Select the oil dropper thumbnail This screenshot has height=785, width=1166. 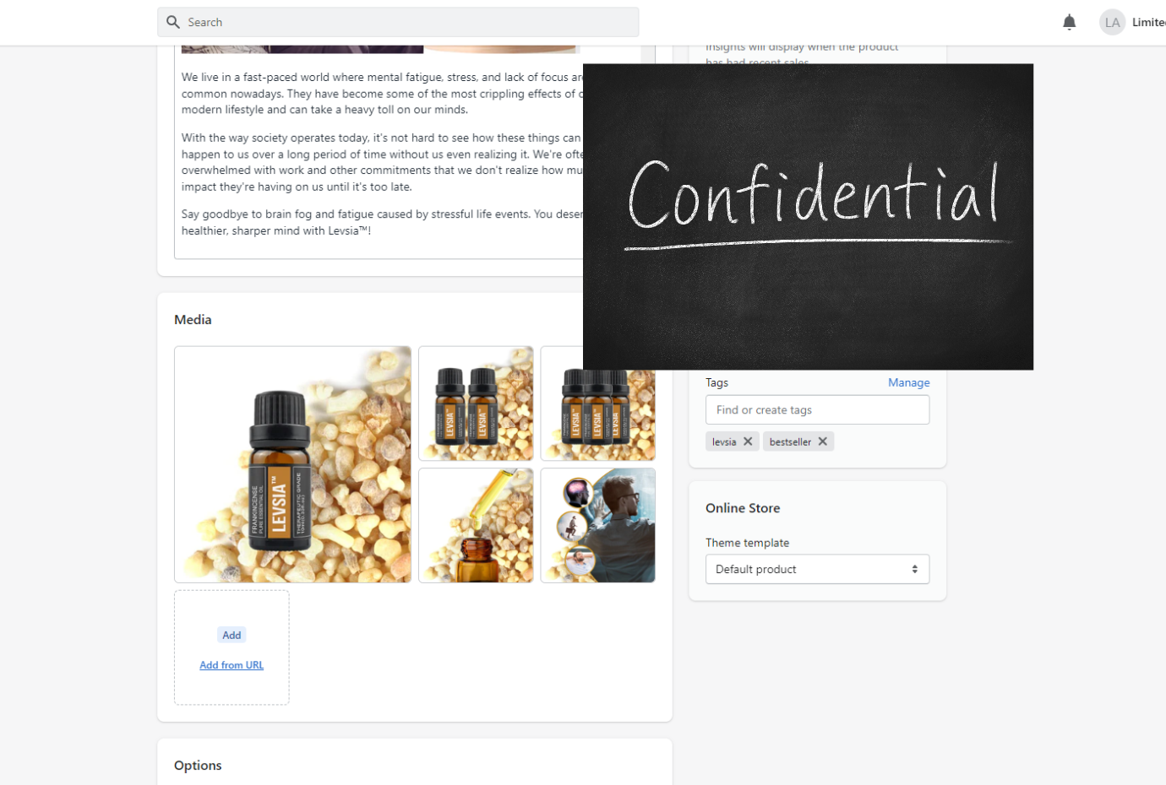point(476,525)
